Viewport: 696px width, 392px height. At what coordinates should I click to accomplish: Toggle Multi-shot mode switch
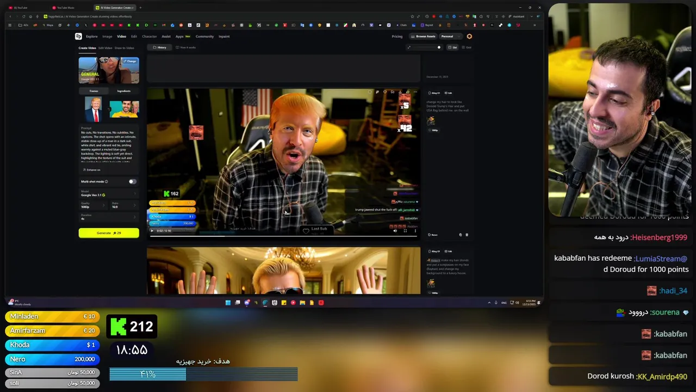132,181
